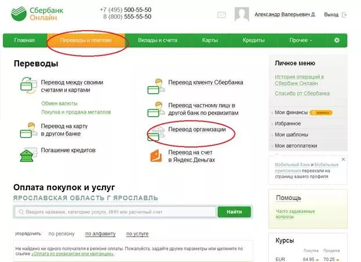Focus the service name search field
The image size is (361, 262).
[x=115, y=212]
